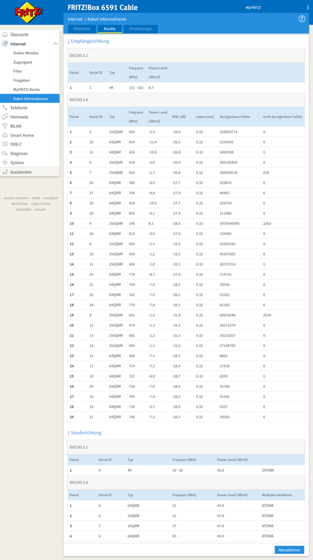Click the uncorrectable errors value 630
Image resolution: width=313 pixels, height=560 pixels.
[x=266, y=173]
